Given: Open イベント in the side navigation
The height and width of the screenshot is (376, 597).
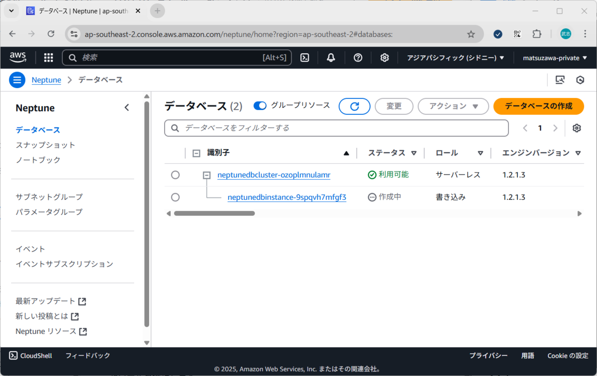Looking at the screenshot, I should coord(30,249).
